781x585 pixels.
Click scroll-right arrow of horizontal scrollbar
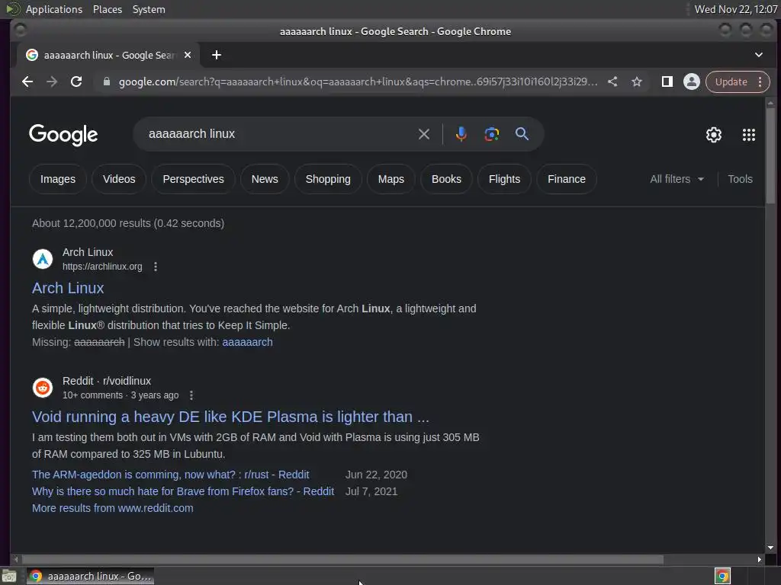(759, 560)
